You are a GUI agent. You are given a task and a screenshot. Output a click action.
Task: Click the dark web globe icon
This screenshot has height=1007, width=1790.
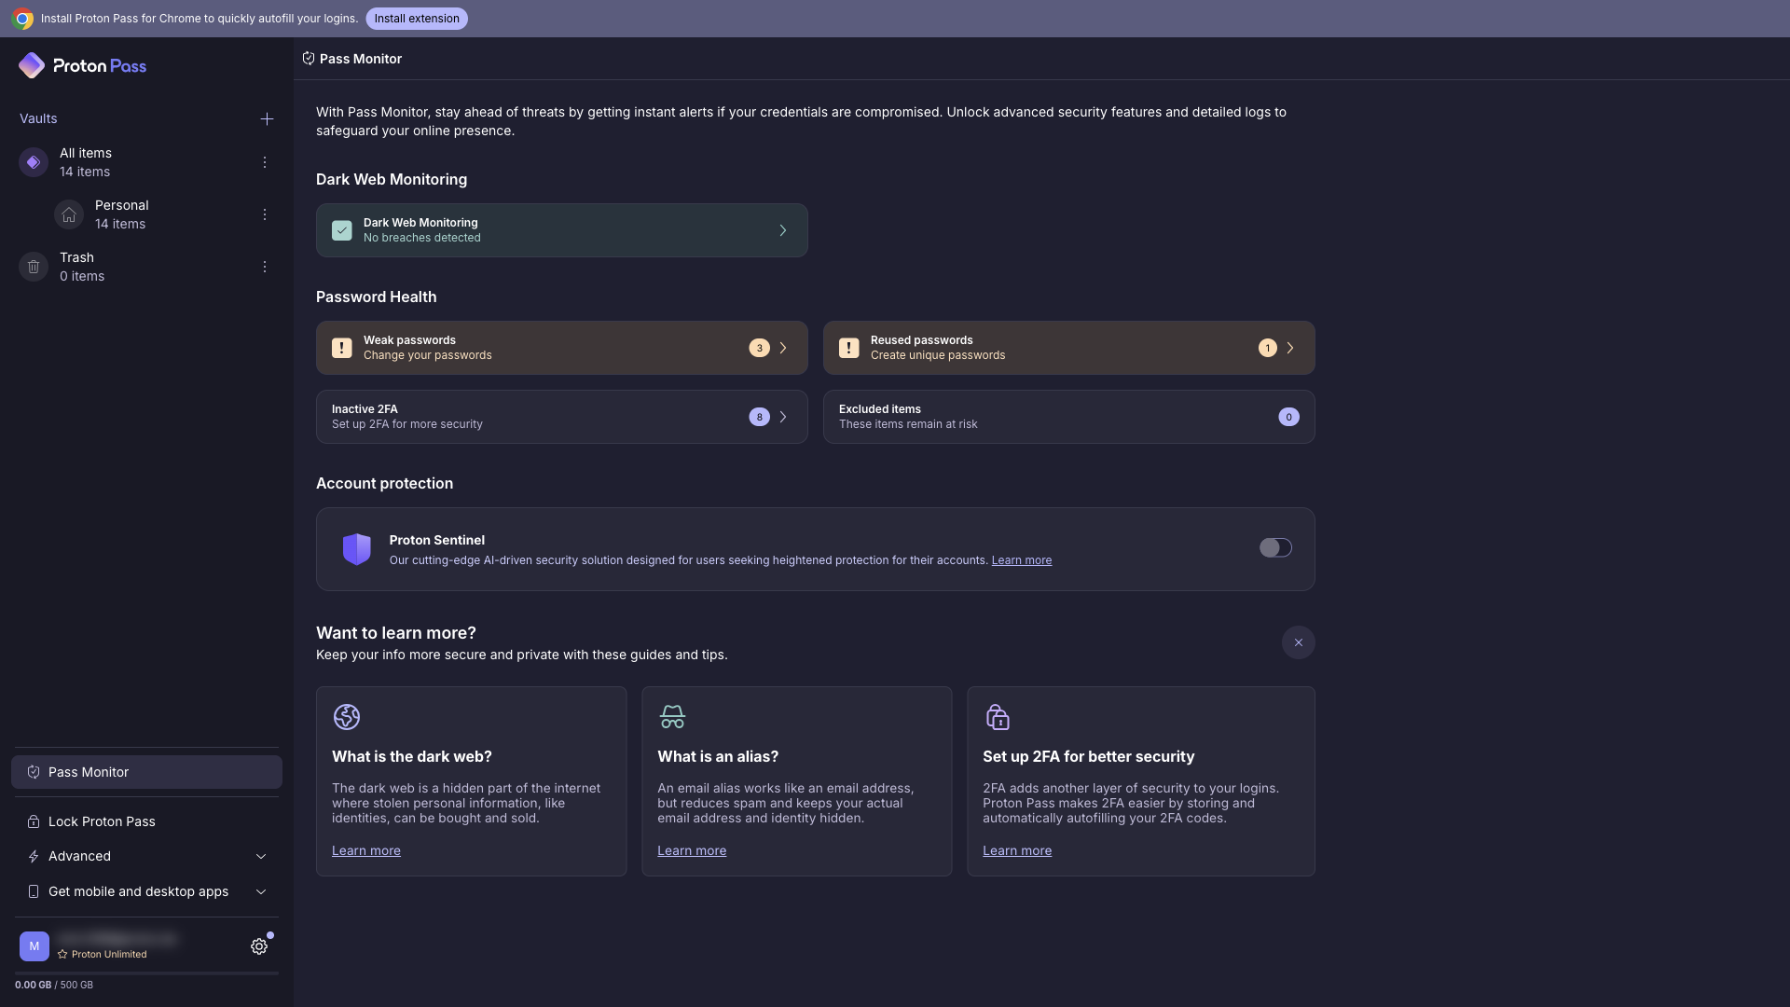347,717
